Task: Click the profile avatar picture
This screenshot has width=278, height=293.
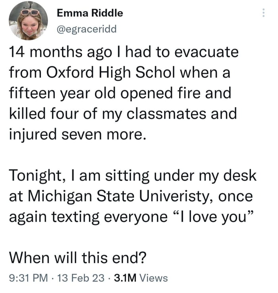Action: pos(28,20)
